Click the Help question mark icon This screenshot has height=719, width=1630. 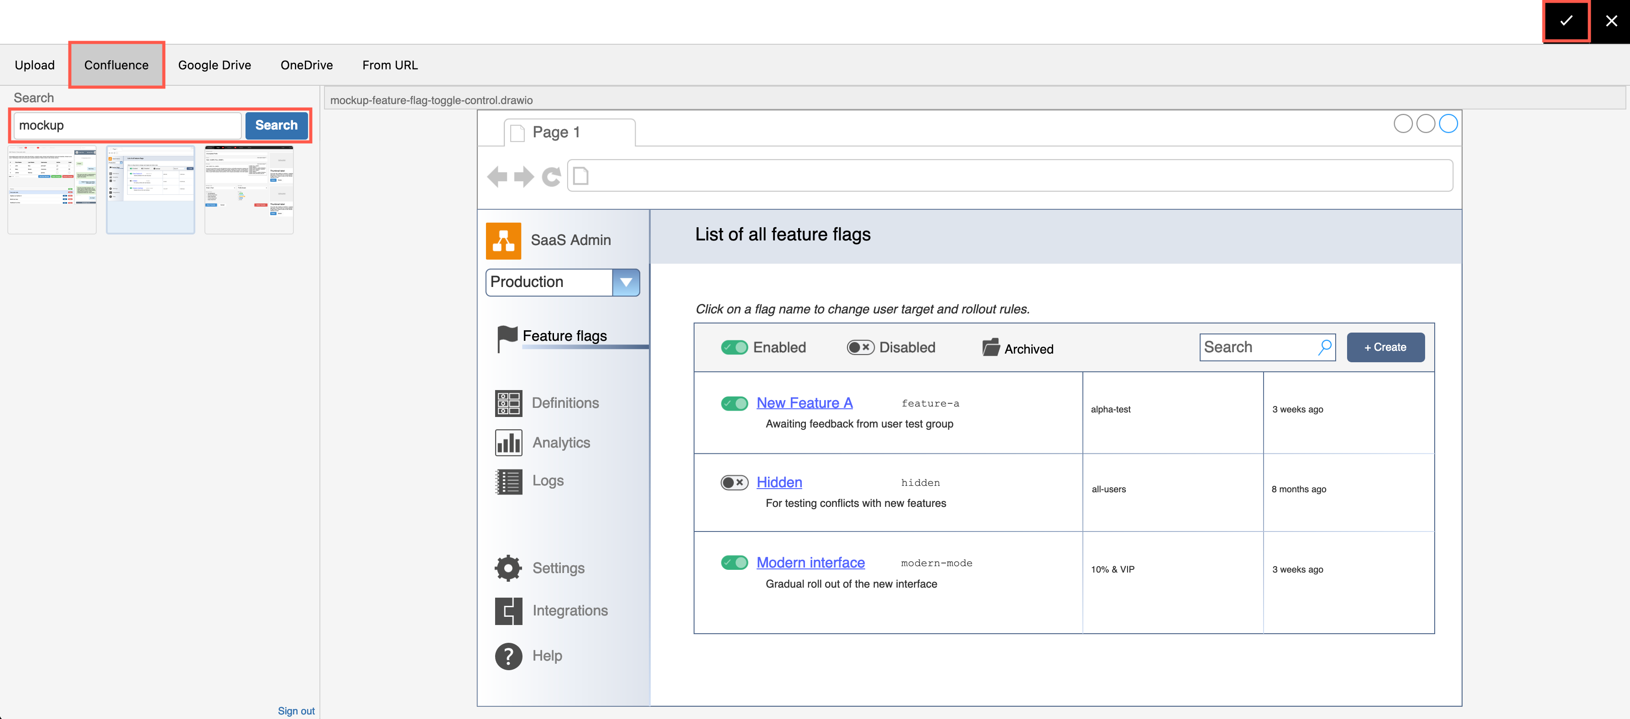click(508, 656)
